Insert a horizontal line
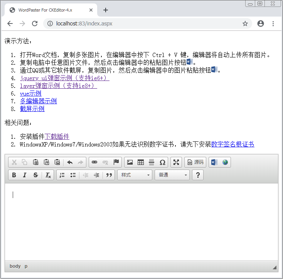Image resolution: width=283 pixels, height=279 pixels. point(152,162)
